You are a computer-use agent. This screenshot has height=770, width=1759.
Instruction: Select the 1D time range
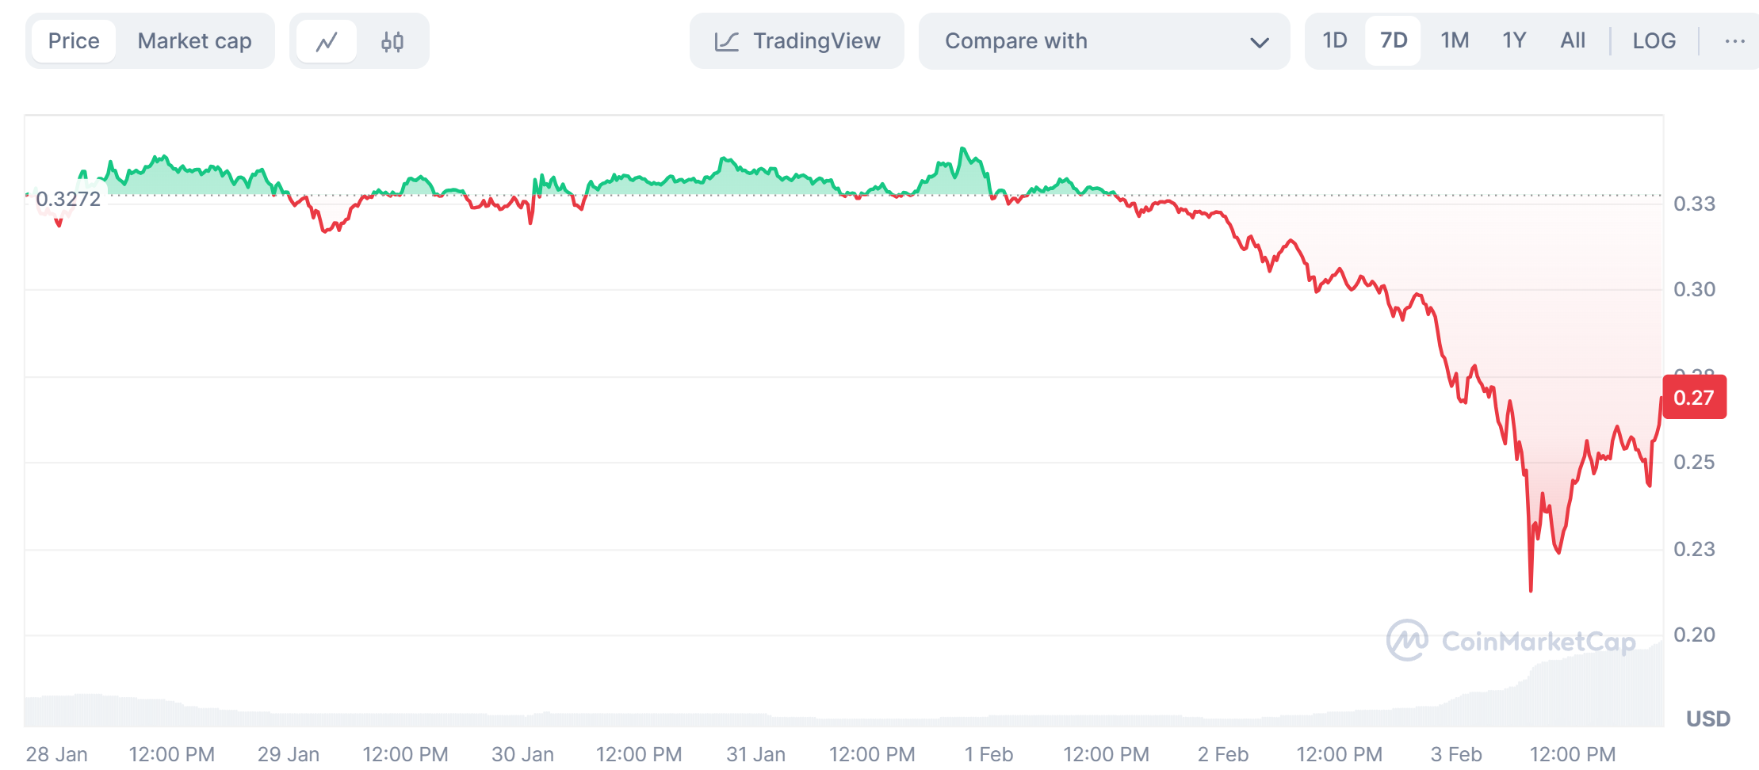[x=1335, y=41]
